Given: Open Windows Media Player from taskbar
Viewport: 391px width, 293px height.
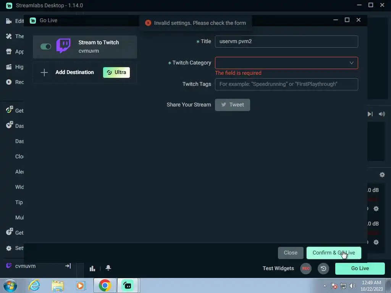Looking at the screenshot, I should click(81, 285).
